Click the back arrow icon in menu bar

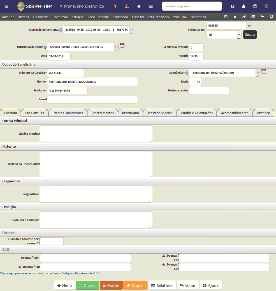[x=262, y=17]
